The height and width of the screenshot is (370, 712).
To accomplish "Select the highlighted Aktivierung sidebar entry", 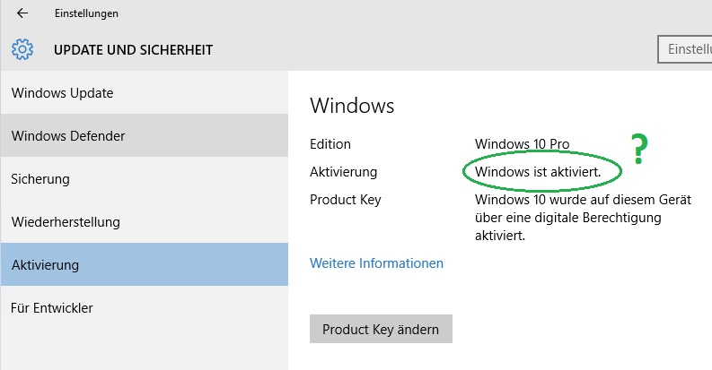I will 145,264.
